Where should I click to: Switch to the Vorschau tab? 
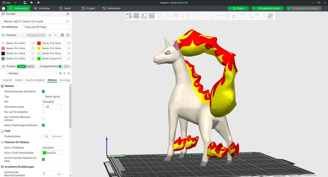(42, 9)
